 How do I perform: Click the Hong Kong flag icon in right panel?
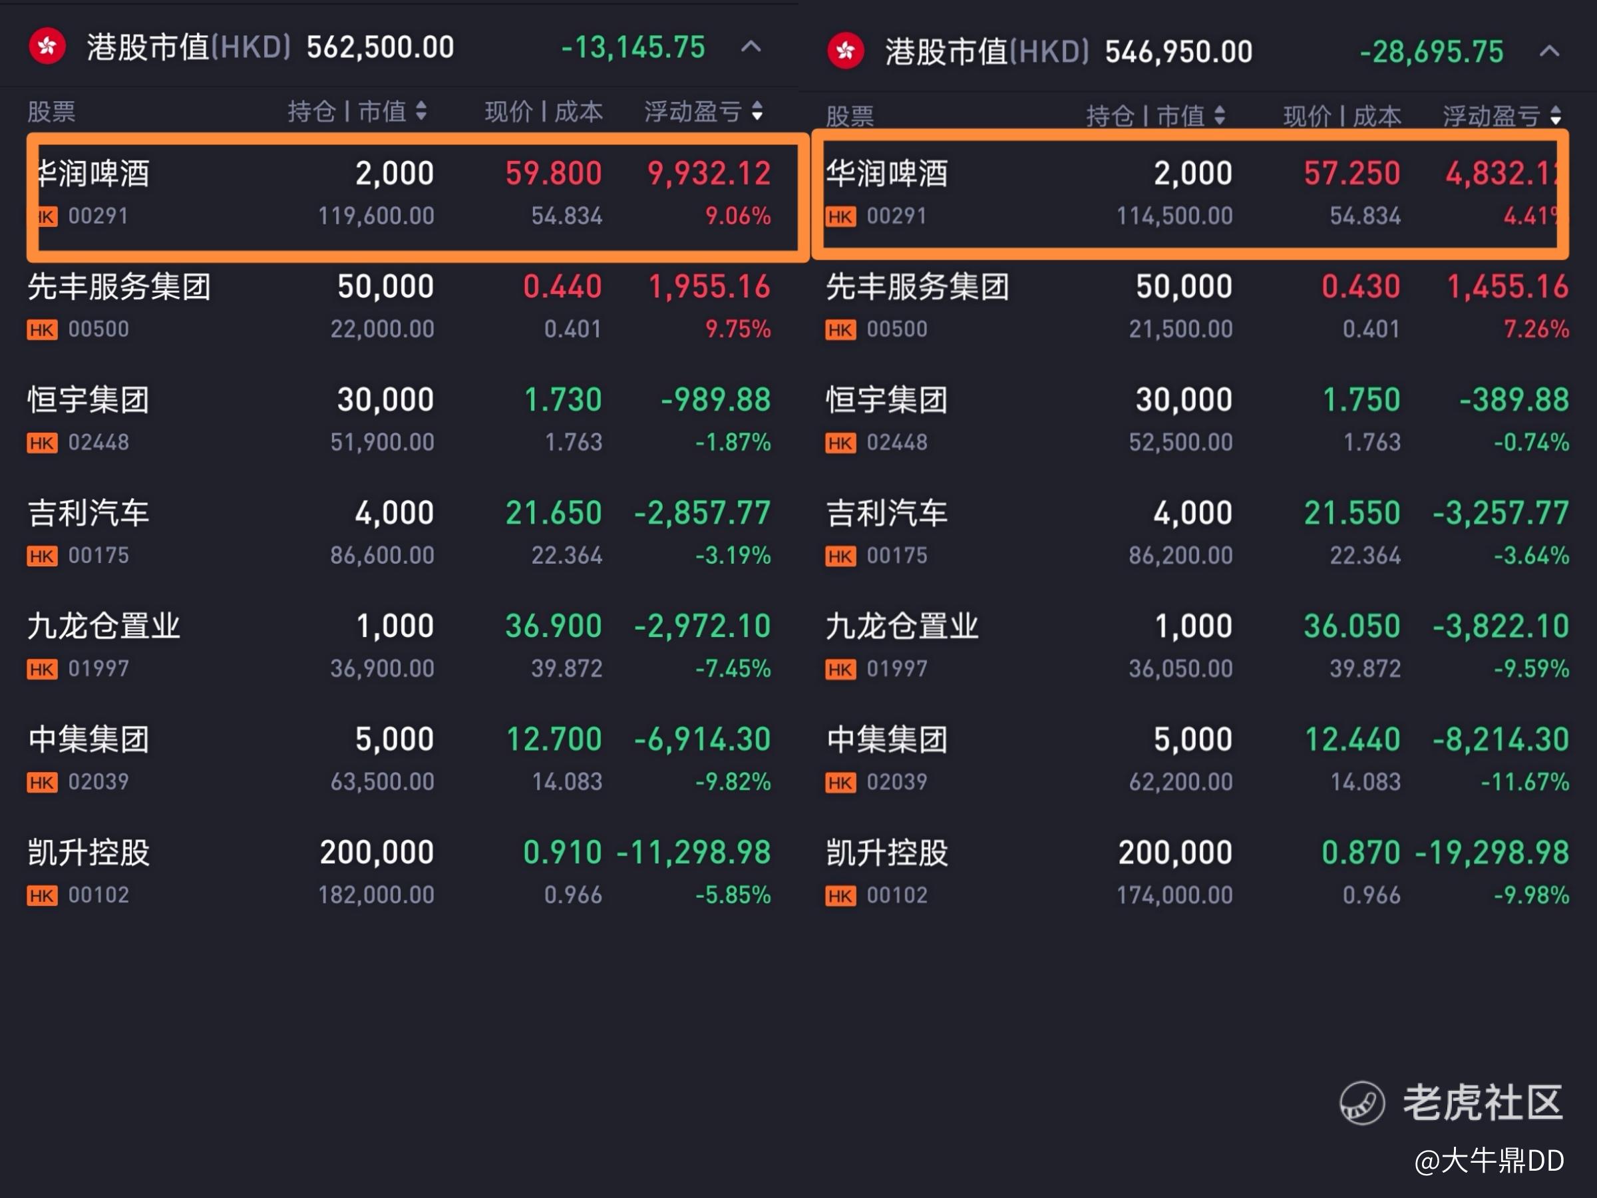(846, 51)
